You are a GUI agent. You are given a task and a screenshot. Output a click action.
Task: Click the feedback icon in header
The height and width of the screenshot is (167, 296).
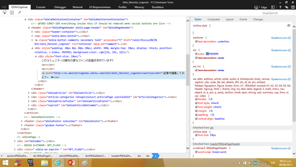click(287, 7)
